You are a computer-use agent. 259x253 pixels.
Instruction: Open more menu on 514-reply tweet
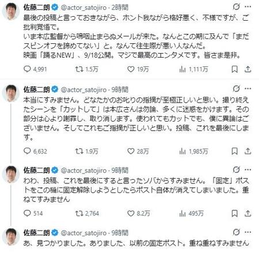tap(248, 169)
